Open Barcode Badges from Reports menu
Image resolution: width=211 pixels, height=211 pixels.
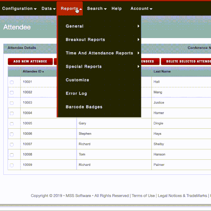coord(84,107)
